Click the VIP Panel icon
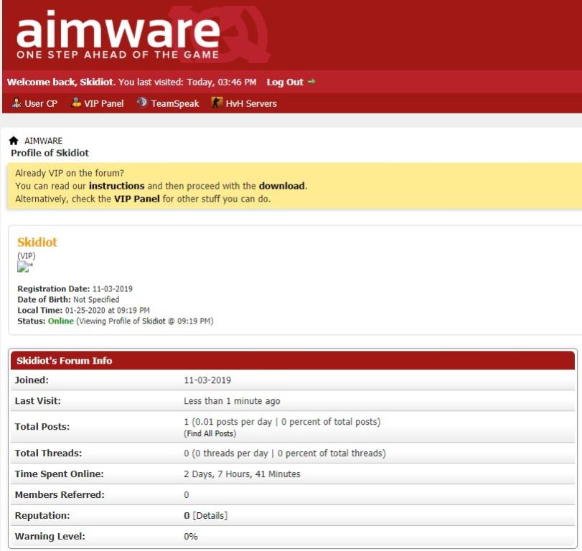 tap(76, 103)
